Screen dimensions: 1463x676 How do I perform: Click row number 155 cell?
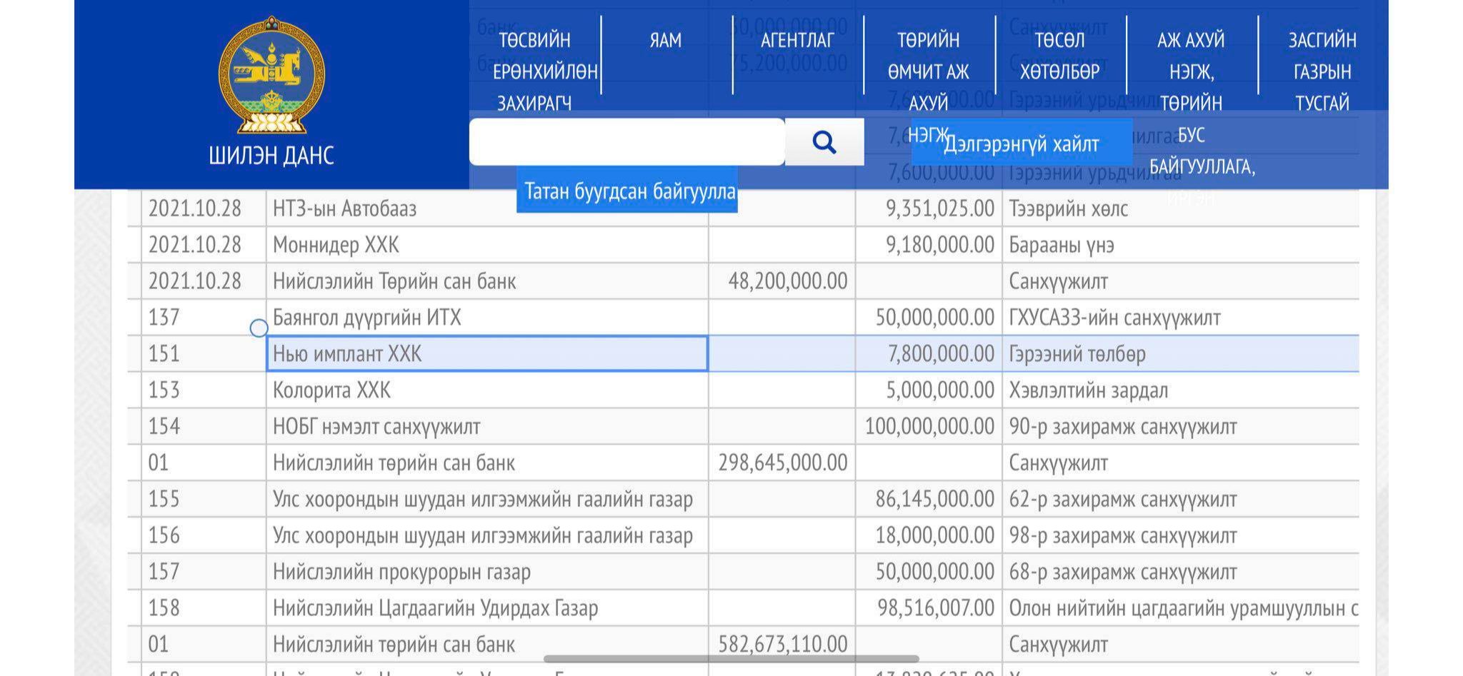coord(204,499)
